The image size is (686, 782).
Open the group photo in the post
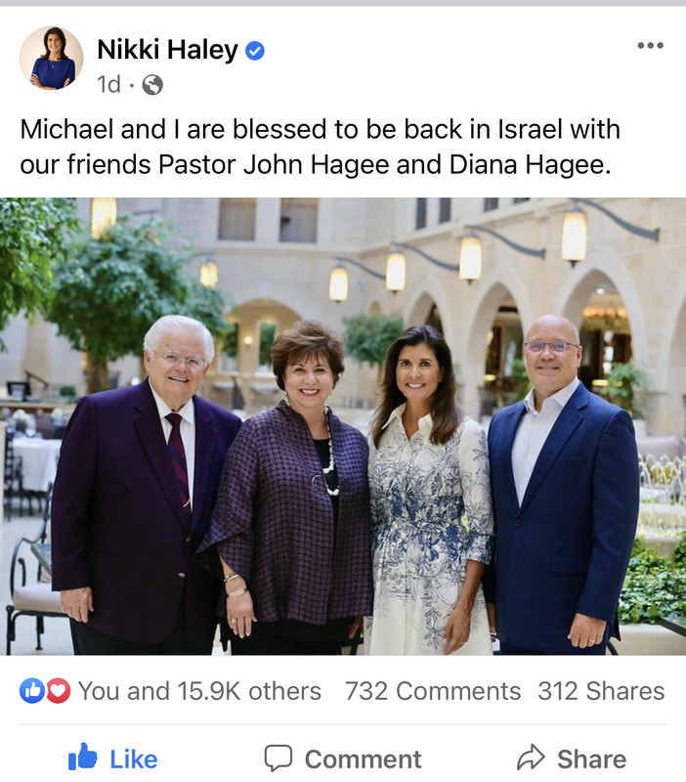tap(343, 426)
